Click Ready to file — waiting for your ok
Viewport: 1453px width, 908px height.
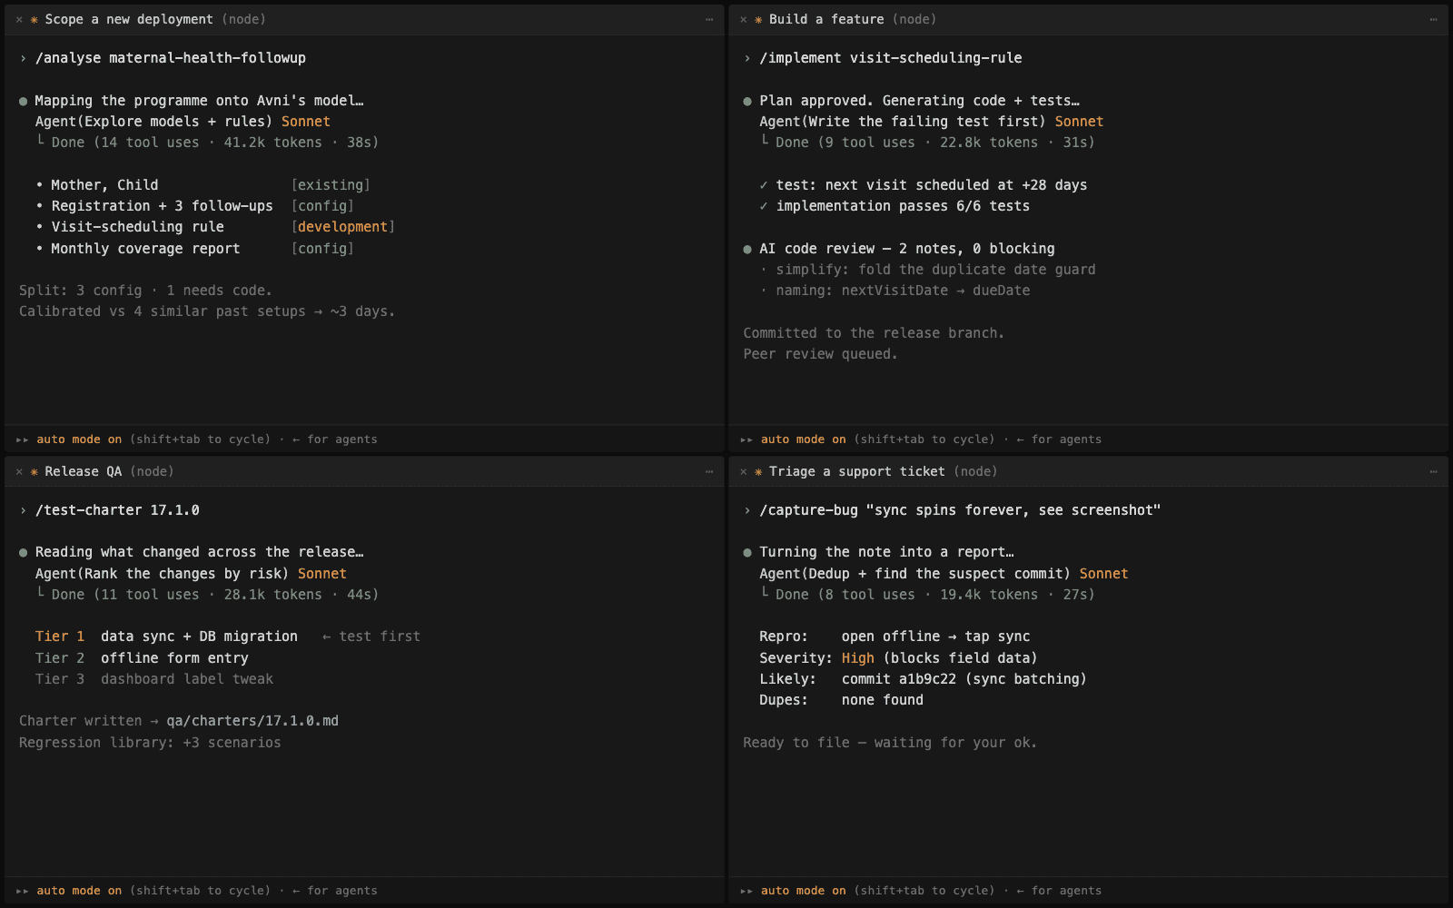click(x=890, y=743)
